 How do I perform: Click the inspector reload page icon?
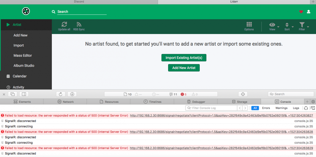click(61, 94)
